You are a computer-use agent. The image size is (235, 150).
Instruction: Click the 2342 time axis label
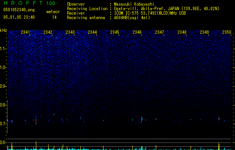tap(48, 32)
